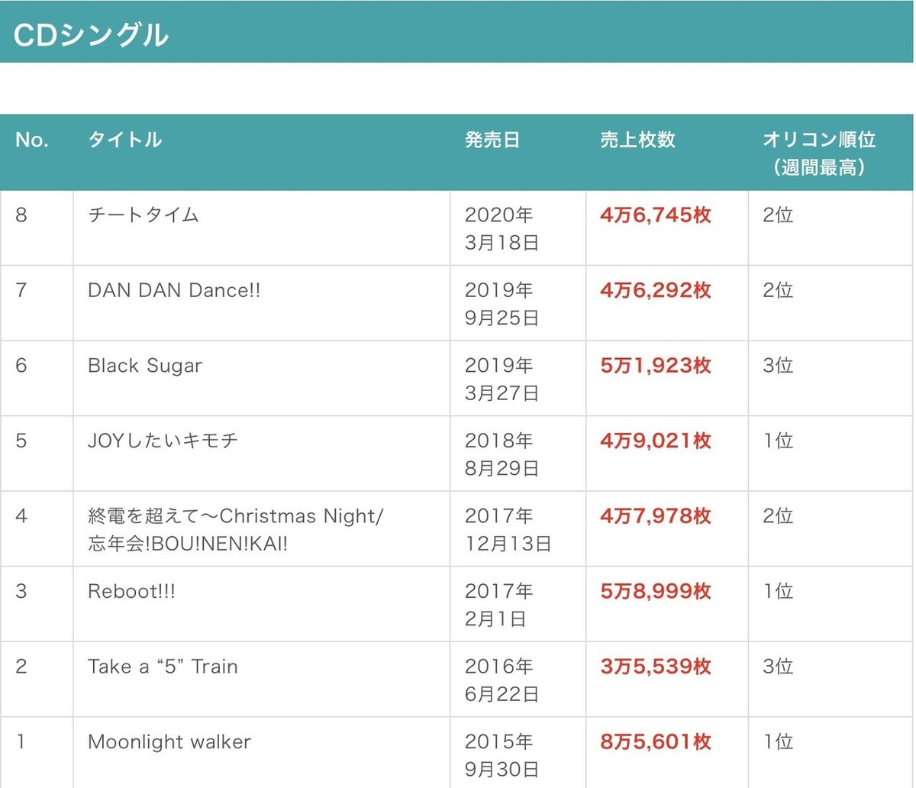This screenshot has width=916, height=788.
Task: Click the 1位 rank in Moonlight walker row
Action: pyautogui.click(x=778, y=741)
